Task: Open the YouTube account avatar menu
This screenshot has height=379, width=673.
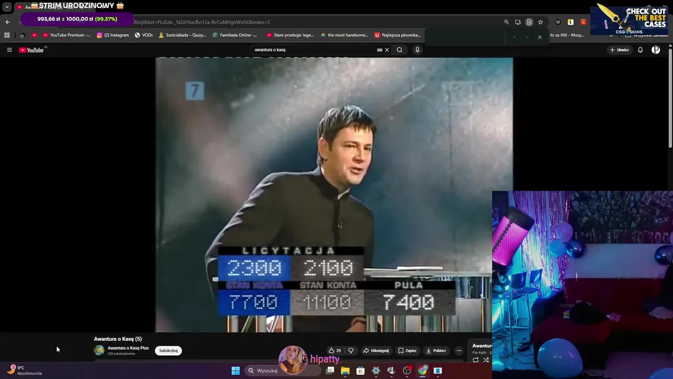Action: click(656, 50)
